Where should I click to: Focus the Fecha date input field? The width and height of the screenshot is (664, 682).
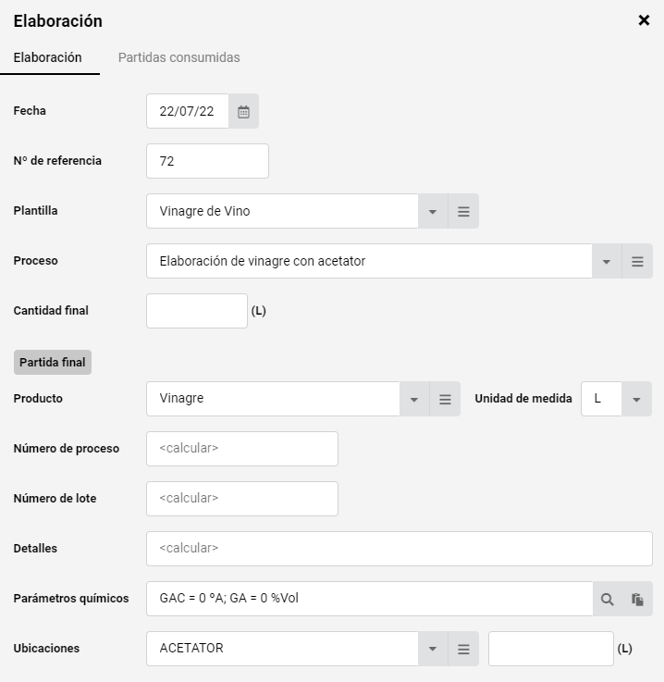[x=188, y=111]
